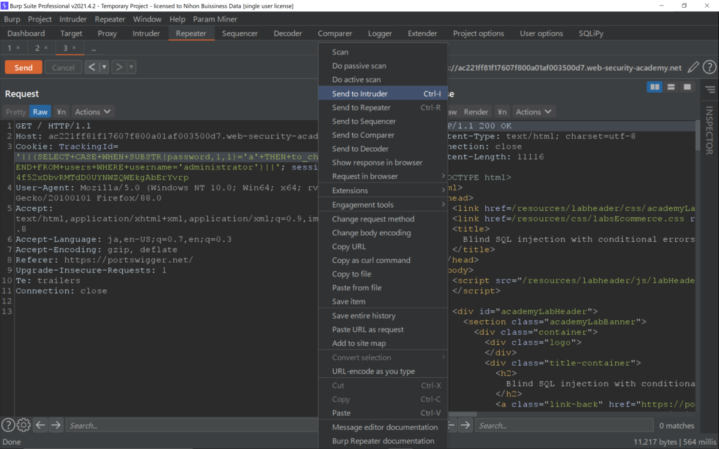Choose Do active scan

[383, 79]
